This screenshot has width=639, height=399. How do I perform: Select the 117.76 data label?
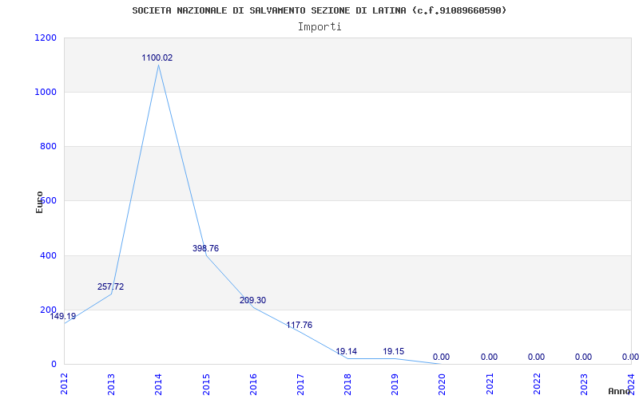coord(299,325)
